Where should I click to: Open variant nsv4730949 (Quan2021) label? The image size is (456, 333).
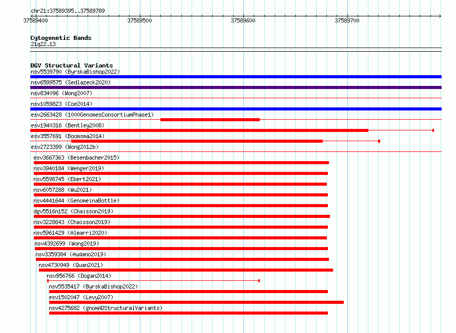pyautogui.click(x=71, y=265)
